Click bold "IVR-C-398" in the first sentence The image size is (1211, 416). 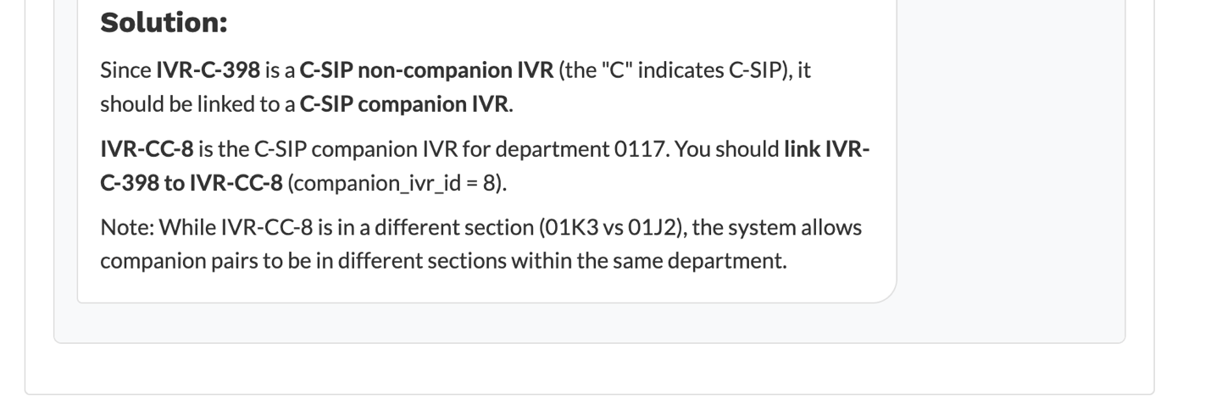click(208, 70)
